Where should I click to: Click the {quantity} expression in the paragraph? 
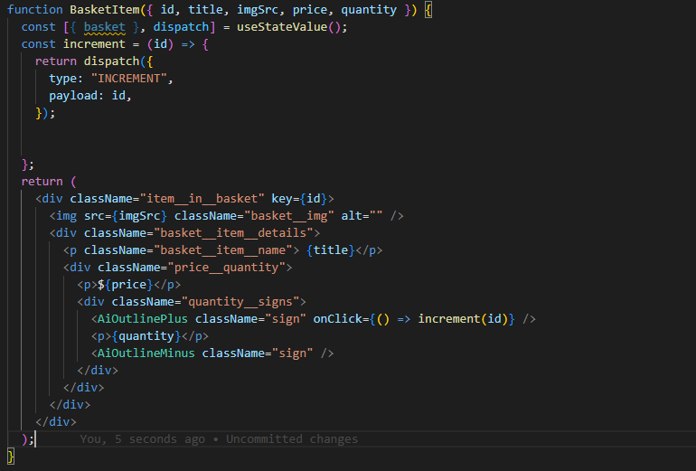(x=146, y=336)
